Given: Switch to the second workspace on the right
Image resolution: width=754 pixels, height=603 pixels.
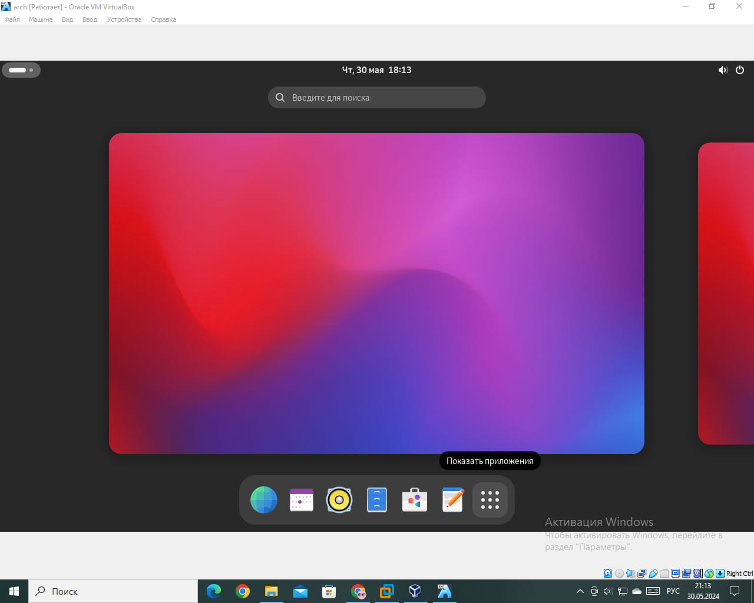Looking at the screenshot, I should 726,293.
